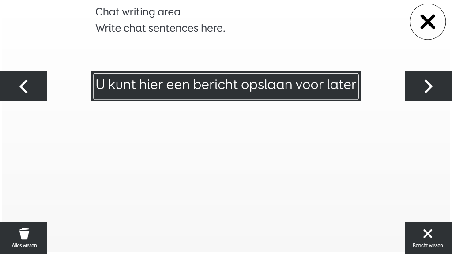Click the 'Write chat sentences here.' text
This screenshot has width=452, height=254.
click(x=160, y=28)
